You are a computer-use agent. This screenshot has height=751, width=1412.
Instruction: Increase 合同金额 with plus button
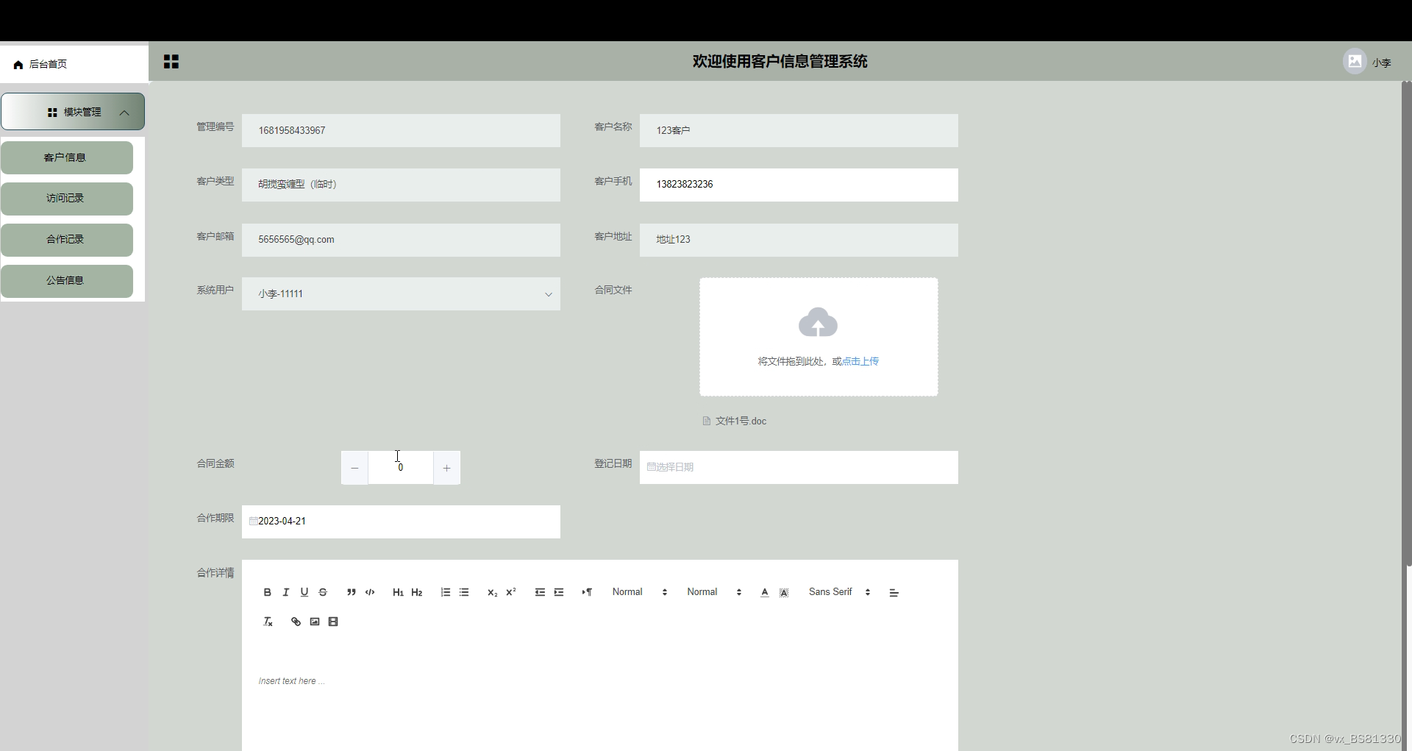446,468
